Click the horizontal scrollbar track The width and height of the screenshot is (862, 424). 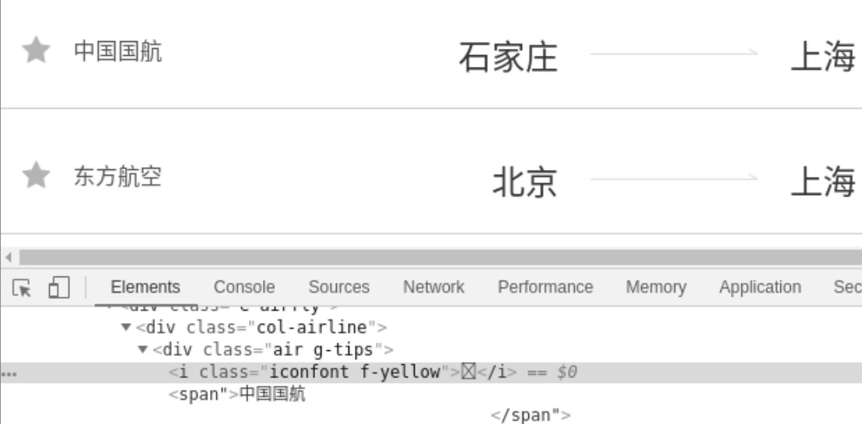click(440, 257)
